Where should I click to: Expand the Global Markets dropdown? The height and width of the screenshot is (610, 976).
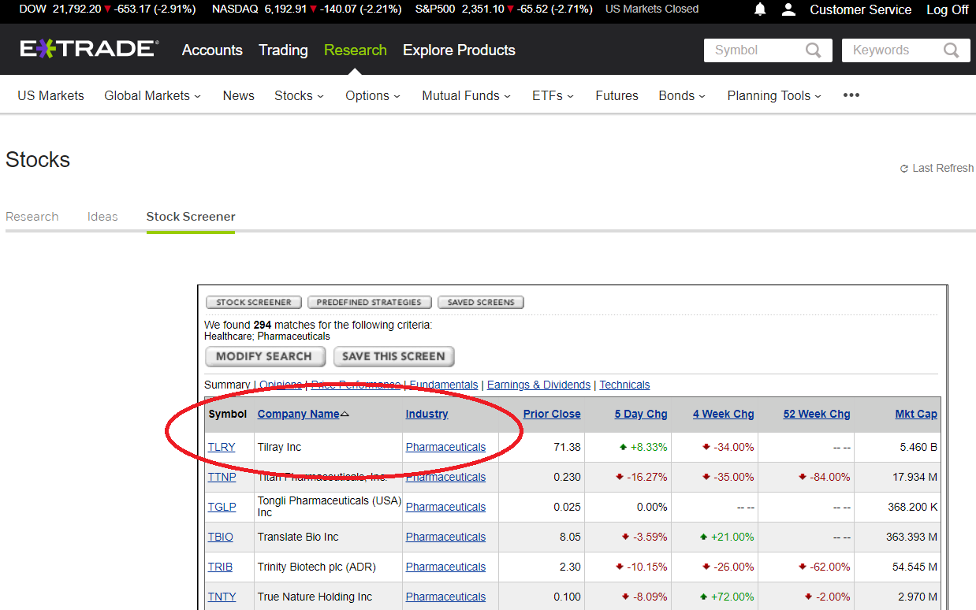click(x=152, y=95)
